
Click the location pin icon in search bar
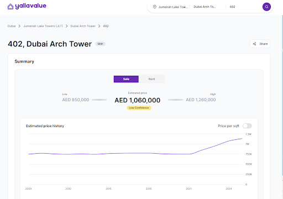[x=155, y=7]
